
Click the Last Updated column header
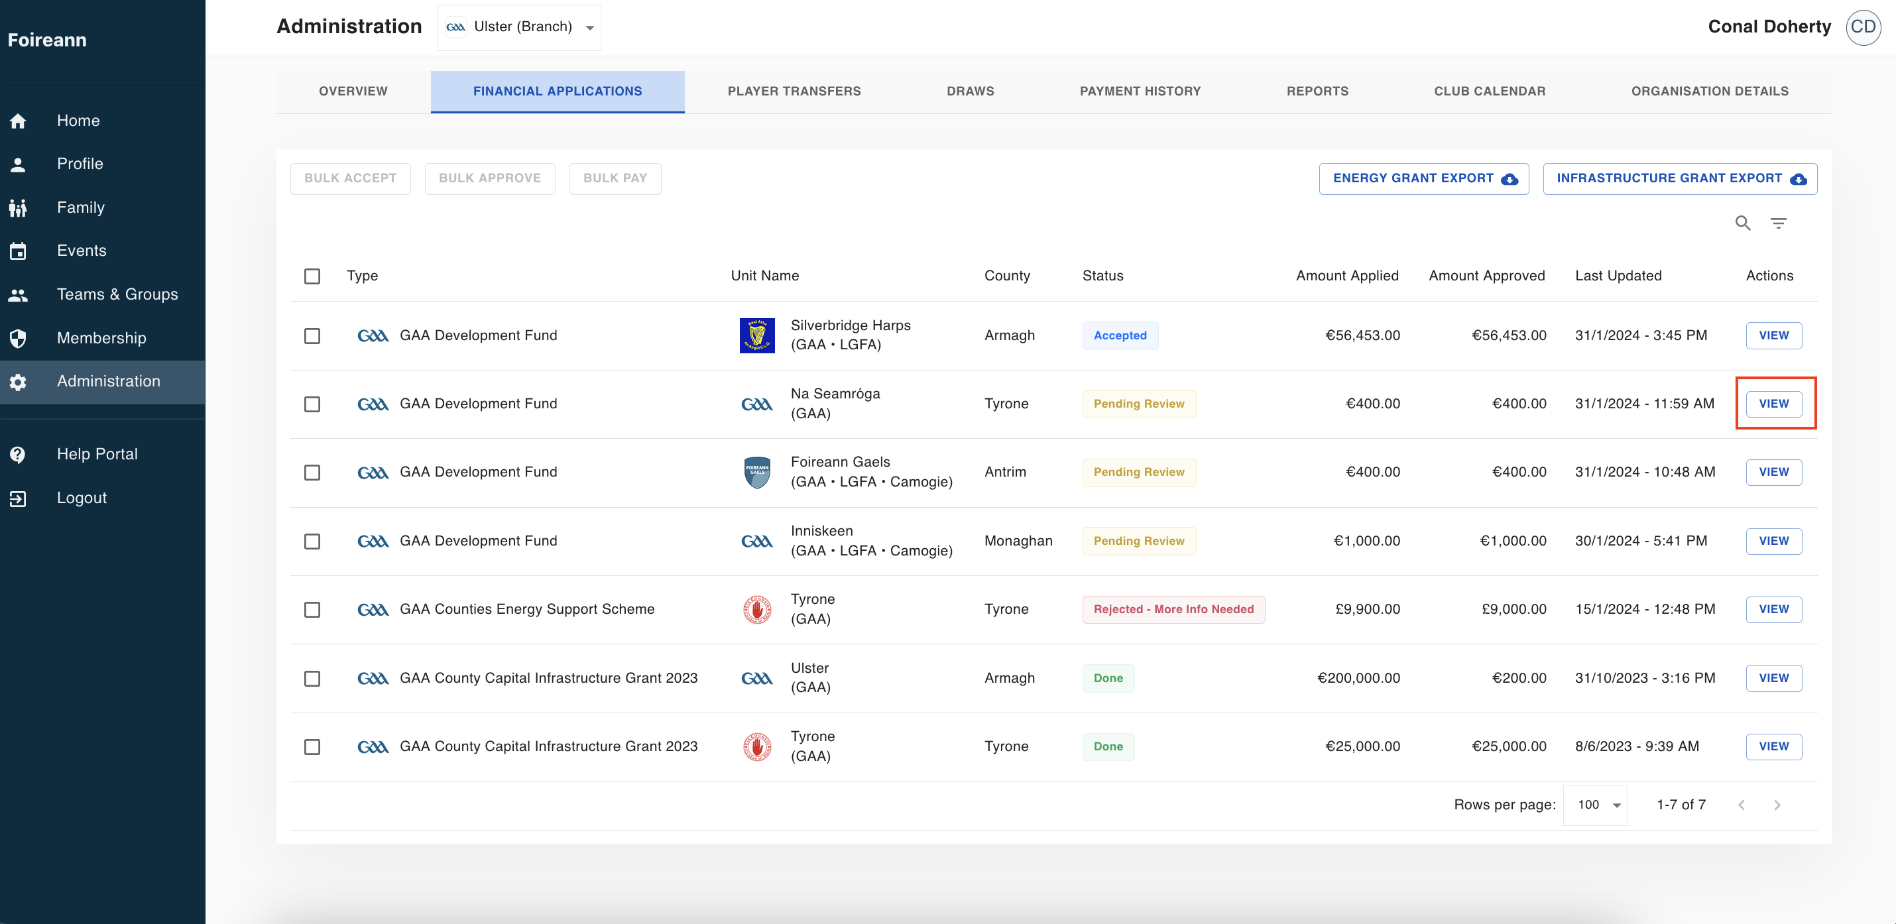1618,276
